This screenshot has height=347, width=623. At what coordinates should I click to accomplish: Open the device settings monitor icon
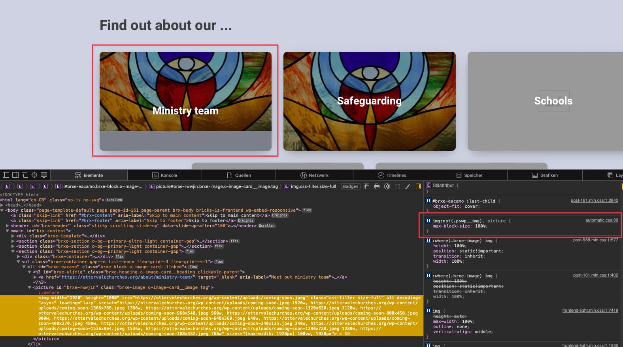pos(44,175)
